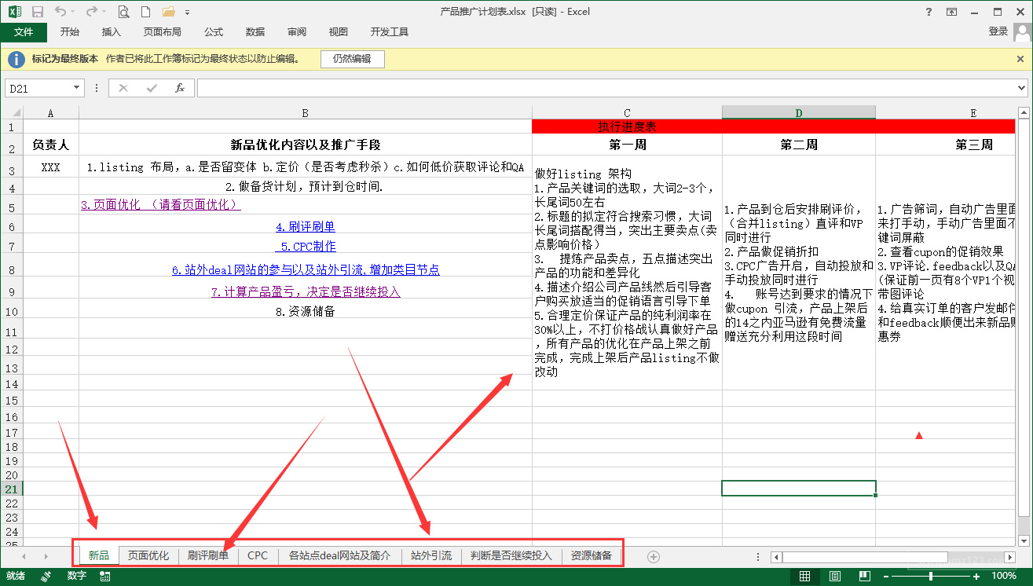This screenshot has height=586, width=1033.
Task: Open the Redo history dropdown arrow
Action: point(104,12)
